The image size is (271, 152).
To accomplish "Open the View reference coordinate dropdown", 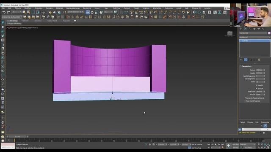I will pyautogui.click(x=108, y=12).
